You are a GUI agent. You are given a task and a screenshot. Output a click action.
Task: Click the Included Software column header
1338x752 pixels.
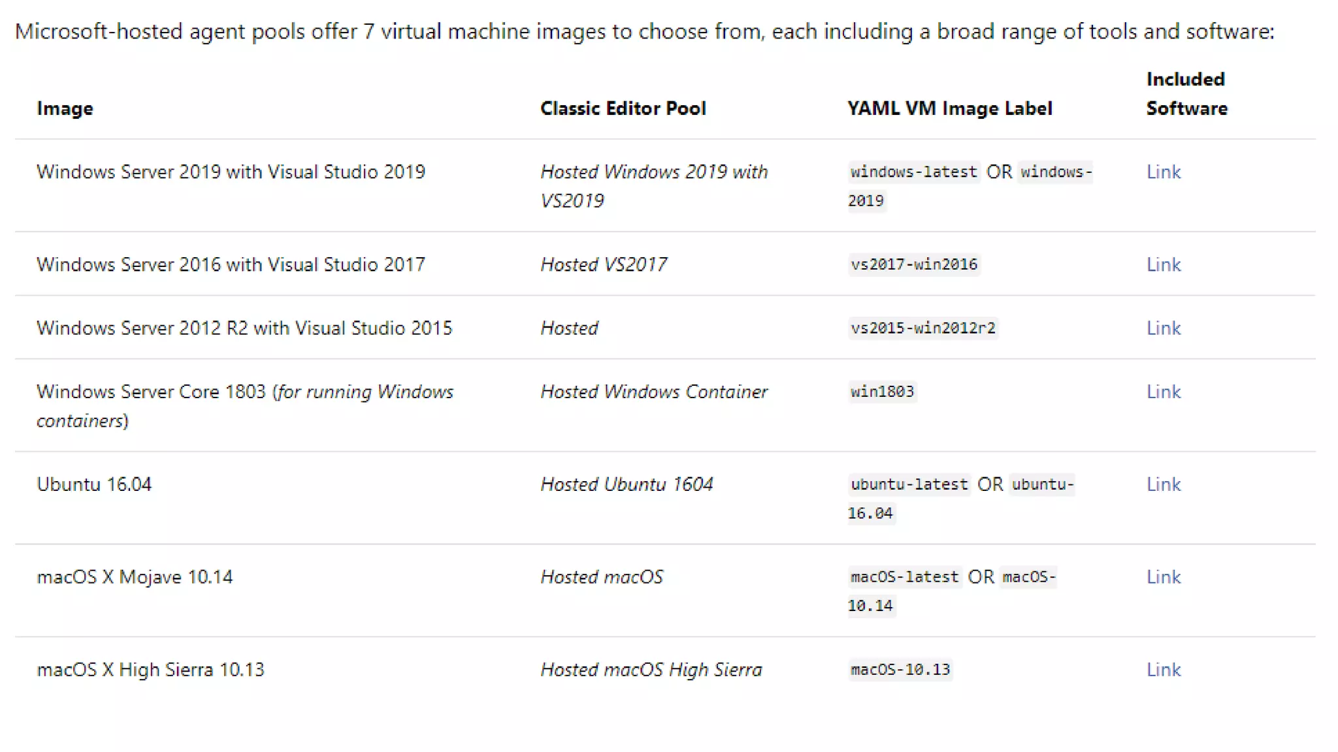pos(1186,94)
